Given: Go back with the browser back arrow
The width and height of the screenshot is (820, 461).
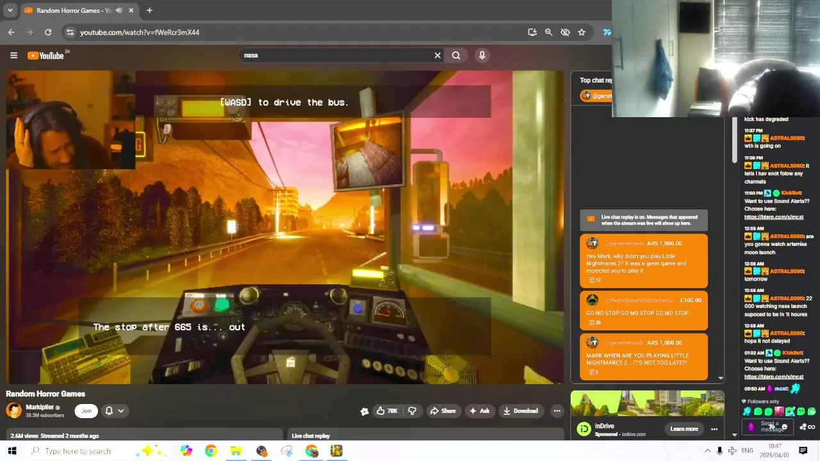Looking at the screenshot, I should tap(12, 32).
